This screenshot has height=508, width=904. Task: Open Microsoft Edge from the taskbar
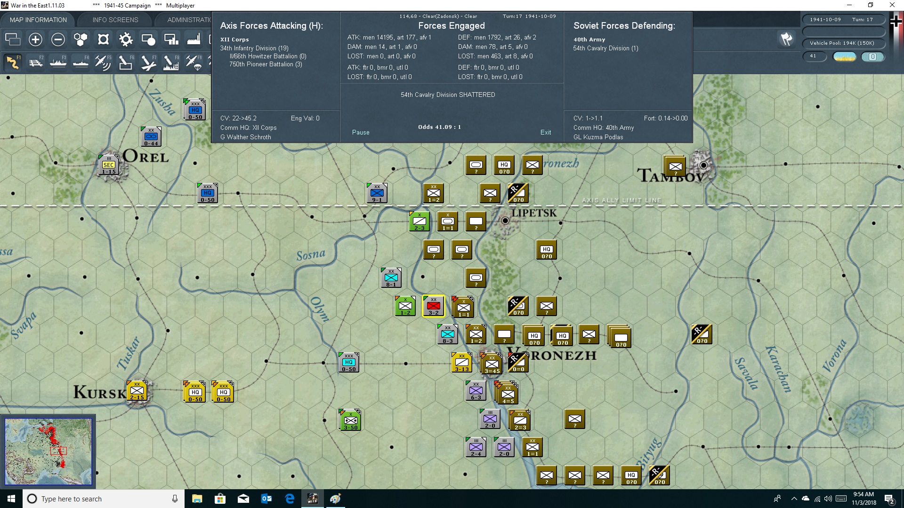click(290, 499)
